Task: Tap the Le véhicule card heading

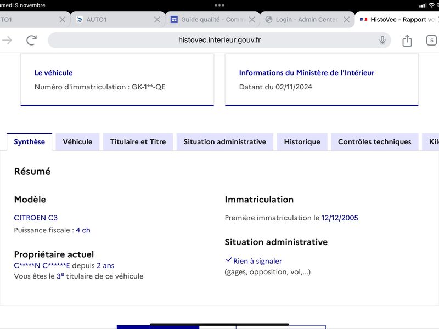Action: click(53, 73)
